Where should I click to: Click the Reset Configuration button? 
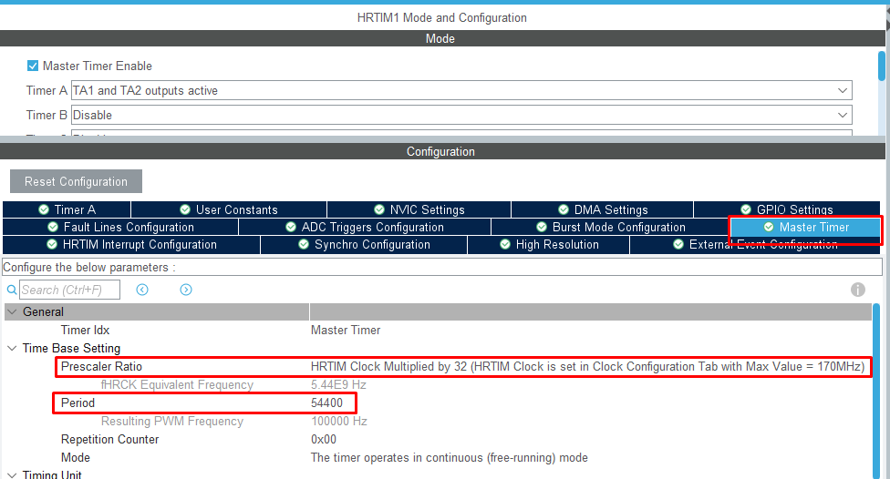click(76, 181)
